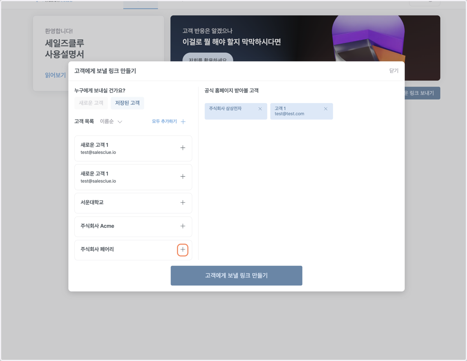Switch to the 새로운 고객 tab
Viewport: 467px width, 361px height.
[91, 103]
